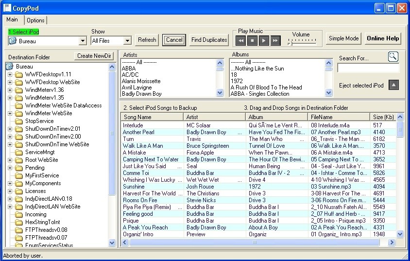Click folder icon of HexStringToInt
The image size is (410, 261).
18,222
